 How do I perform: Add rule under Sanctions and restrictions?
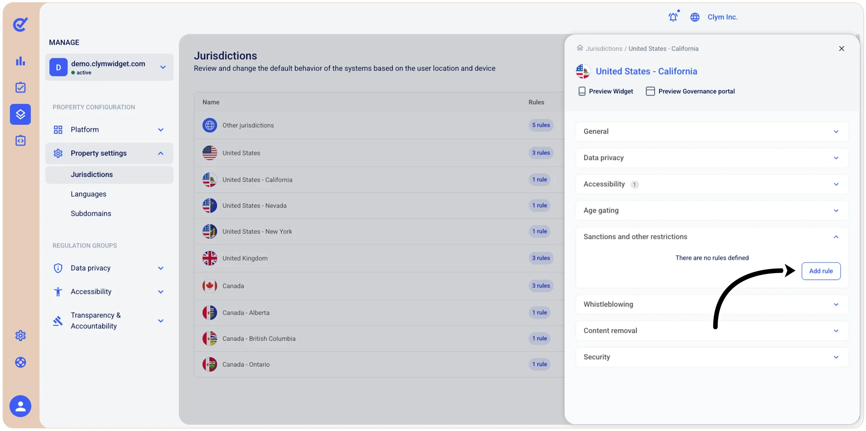(x=821, y=271)
